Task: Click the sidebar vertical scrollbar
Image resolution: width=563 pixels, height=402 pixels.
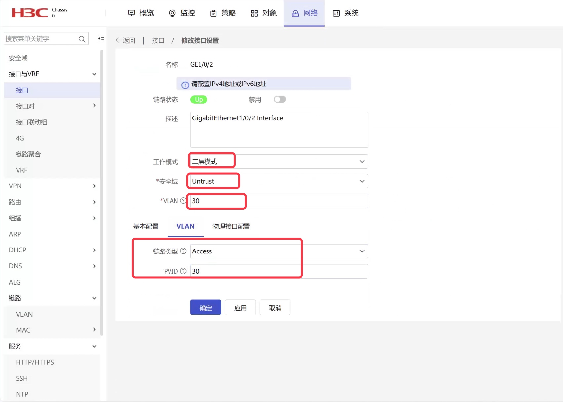Action: (x=102, y=192)
